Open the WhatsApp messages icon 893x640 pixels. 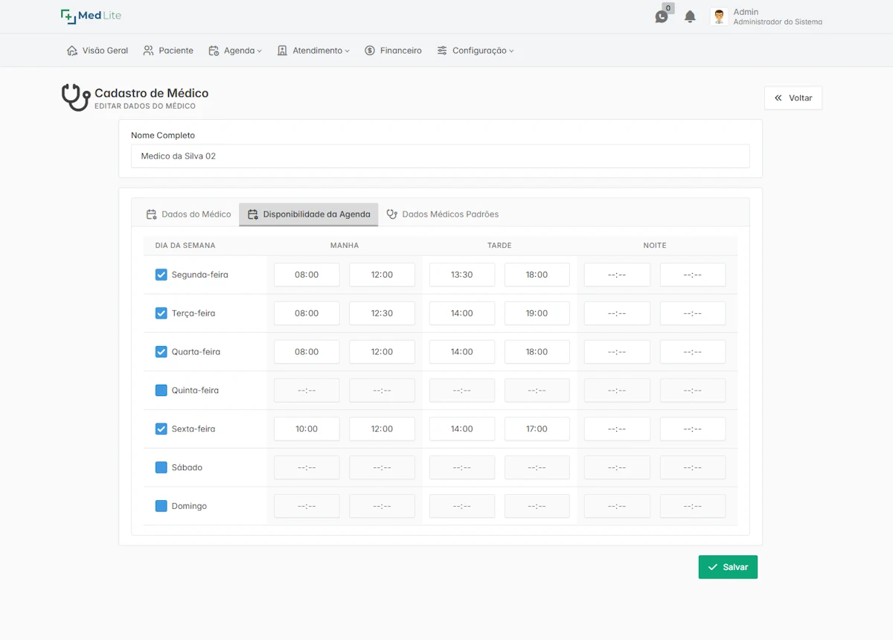coord(661,16)
